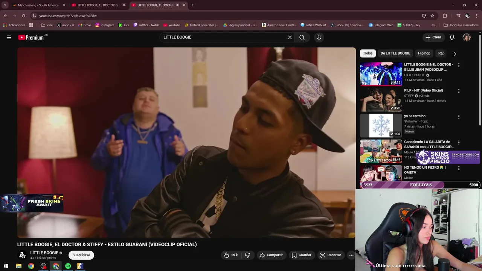This screenshot has height=271, width=482.
Task: Open the browser extensions puzzle icon
Action: coord(445,16)
